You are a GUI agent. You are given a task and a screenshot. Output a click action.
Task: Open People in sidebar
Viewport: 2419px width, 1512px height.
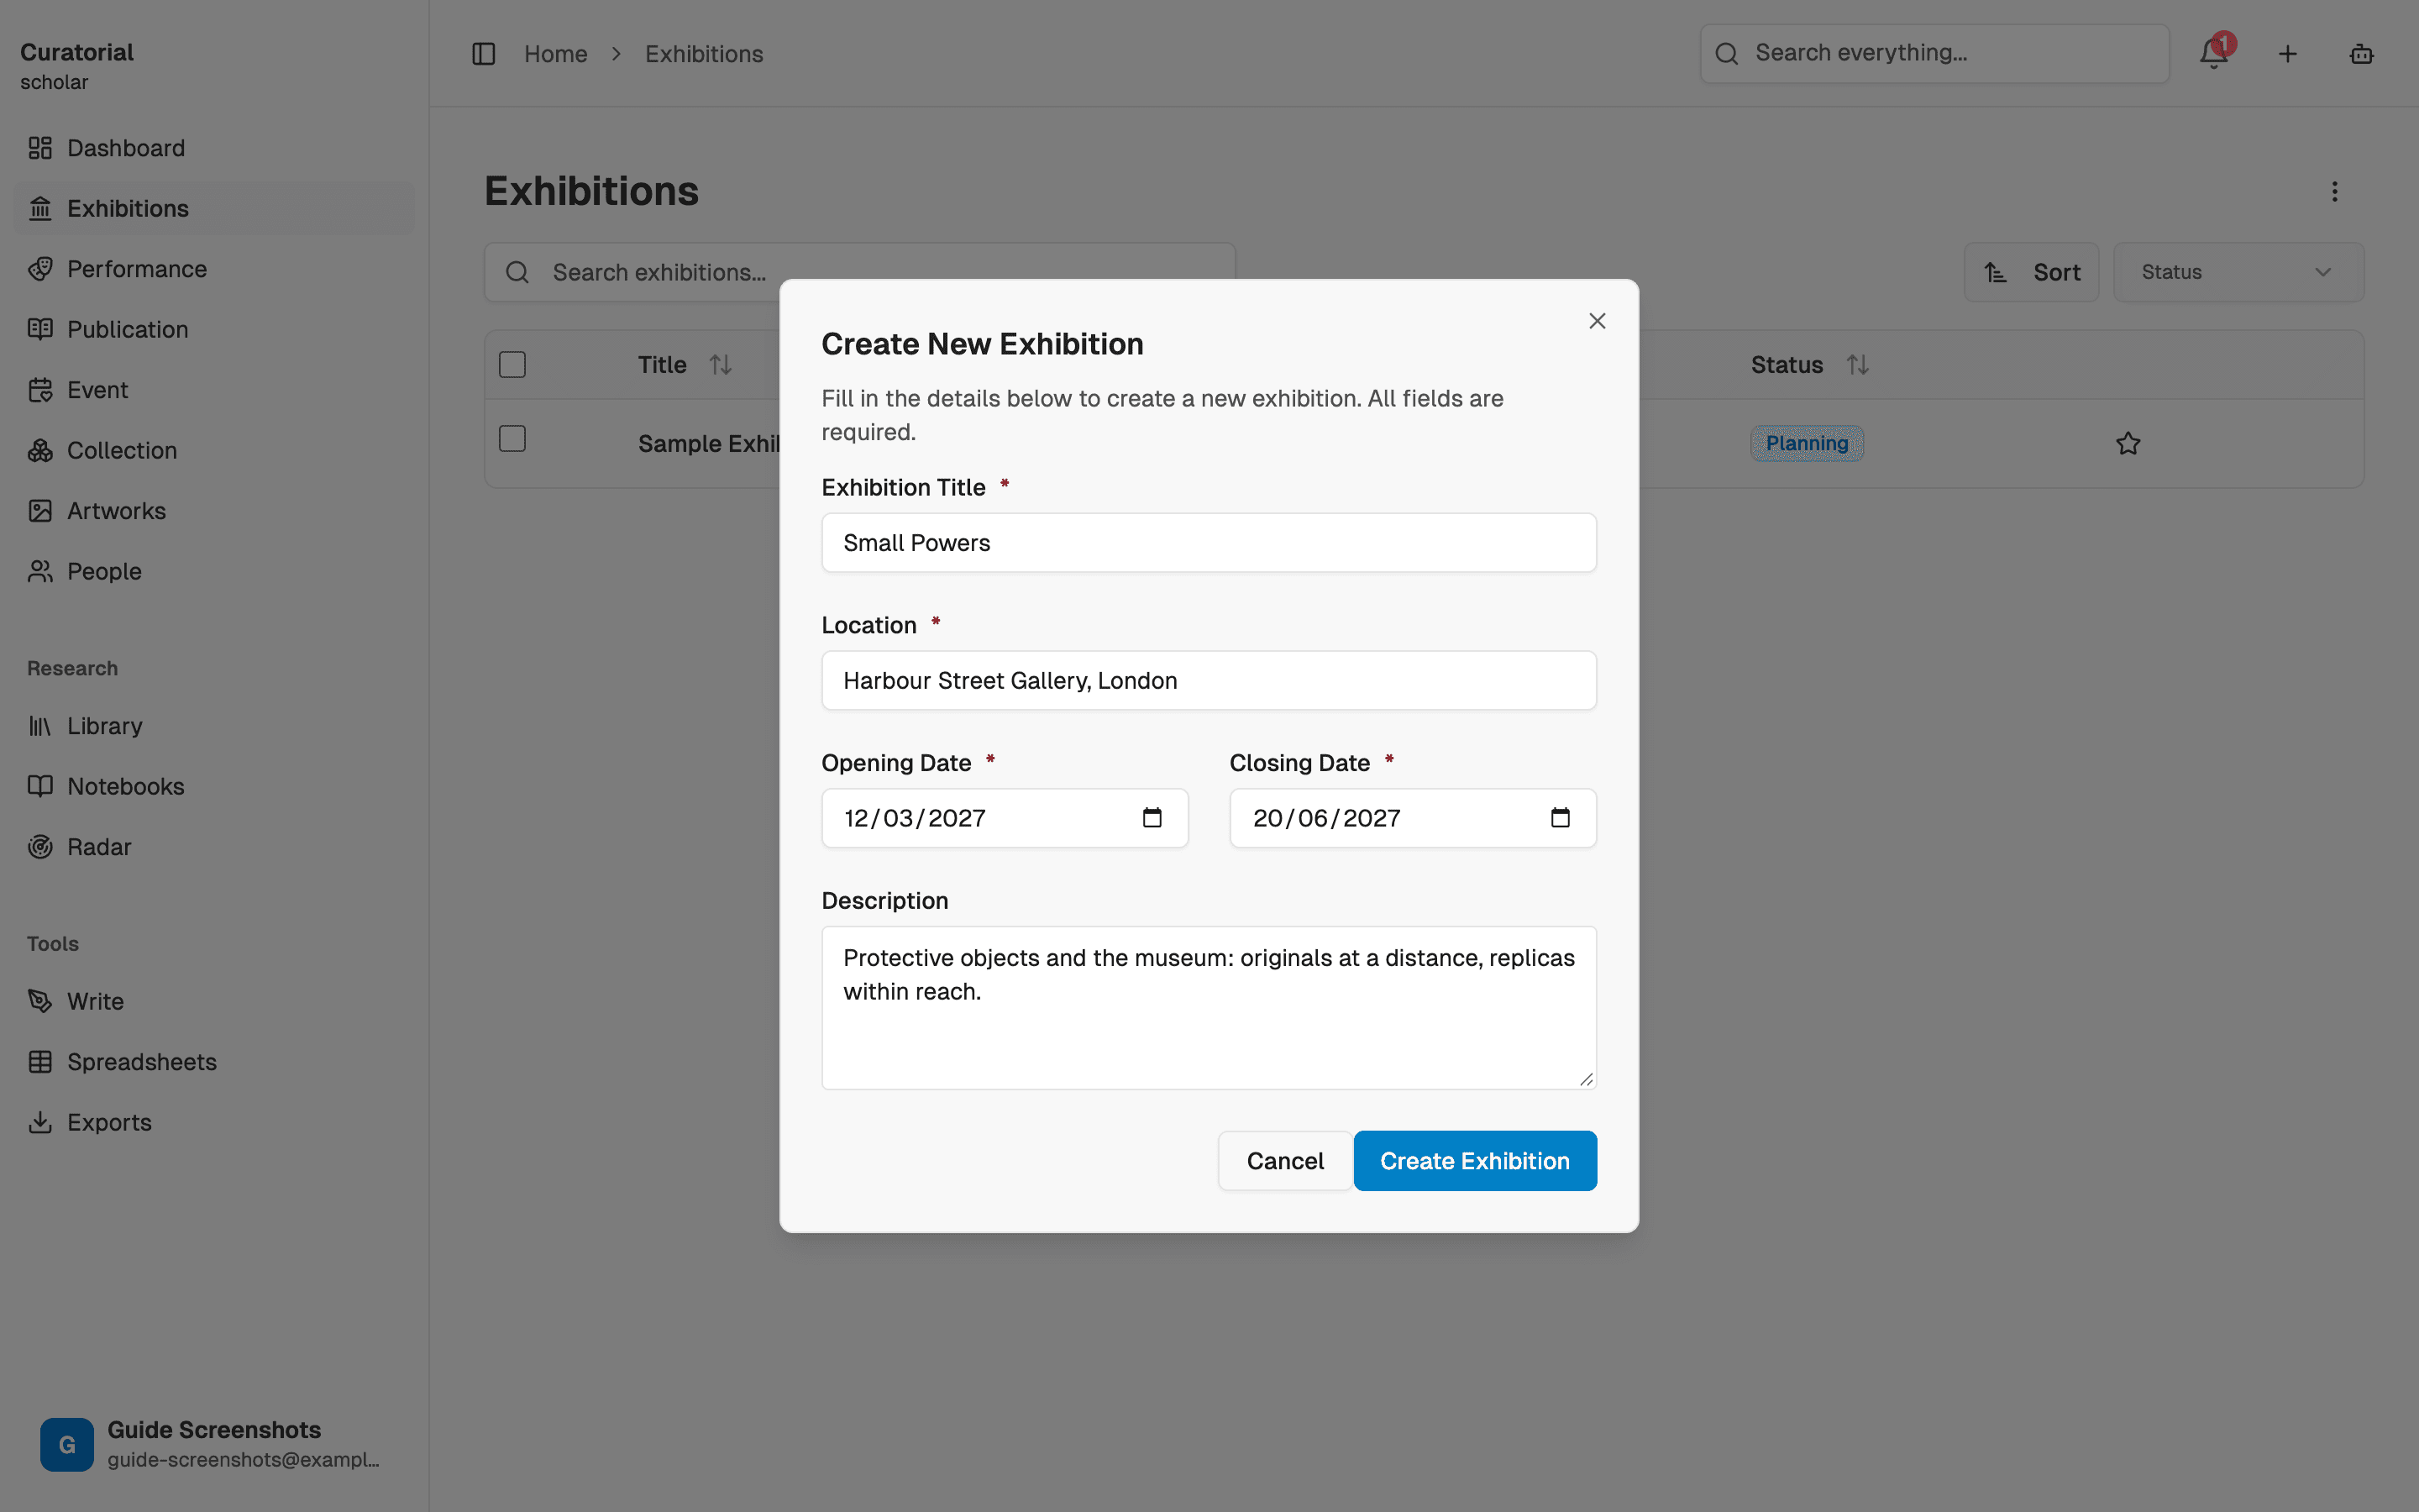[214, 571]
